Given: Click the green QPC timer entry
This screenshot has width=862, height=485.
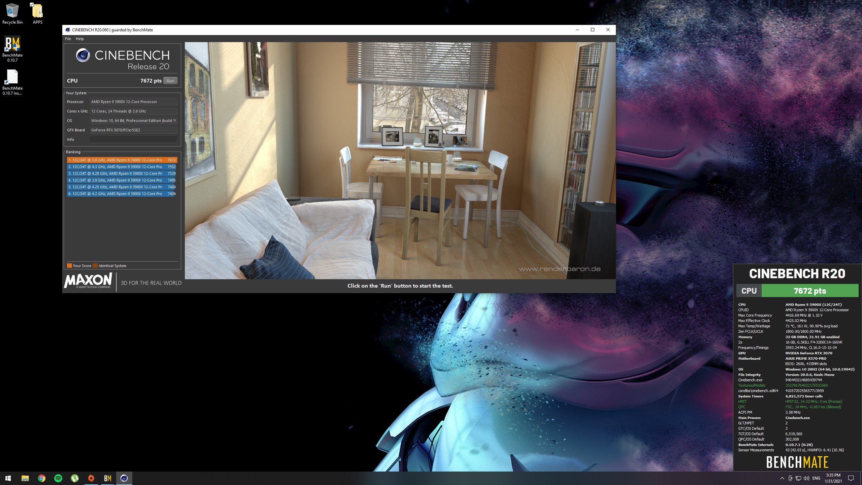Looking at the screenshot, I should coord(813,407).
